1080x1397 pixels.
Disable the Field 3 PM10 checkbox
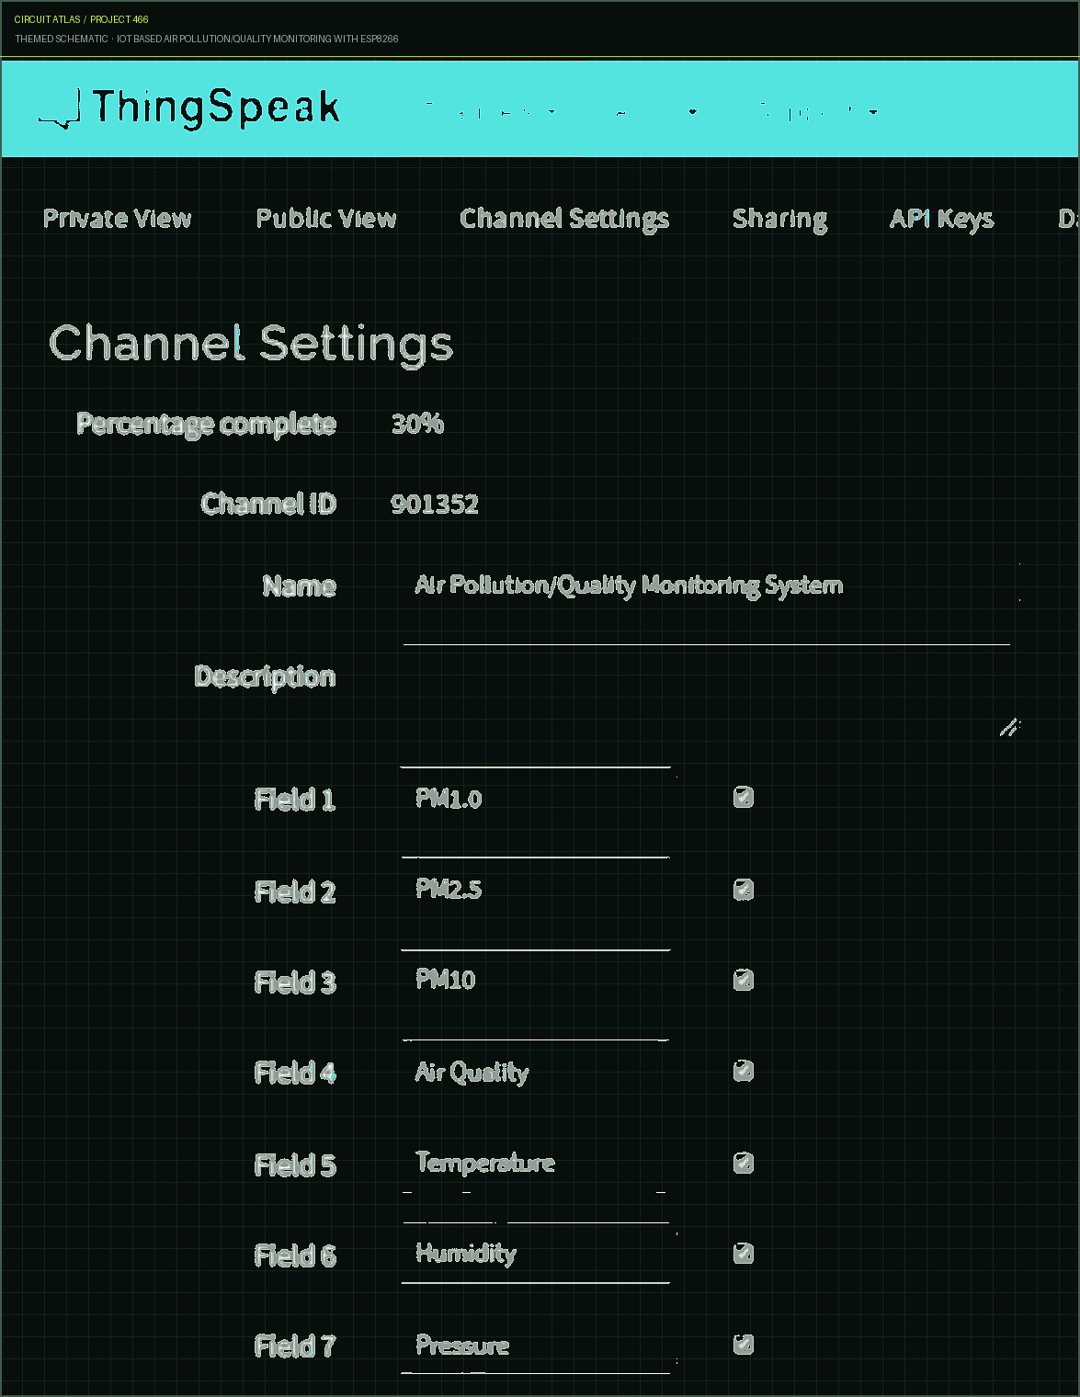pyautogui.click(x=744, y=981)
